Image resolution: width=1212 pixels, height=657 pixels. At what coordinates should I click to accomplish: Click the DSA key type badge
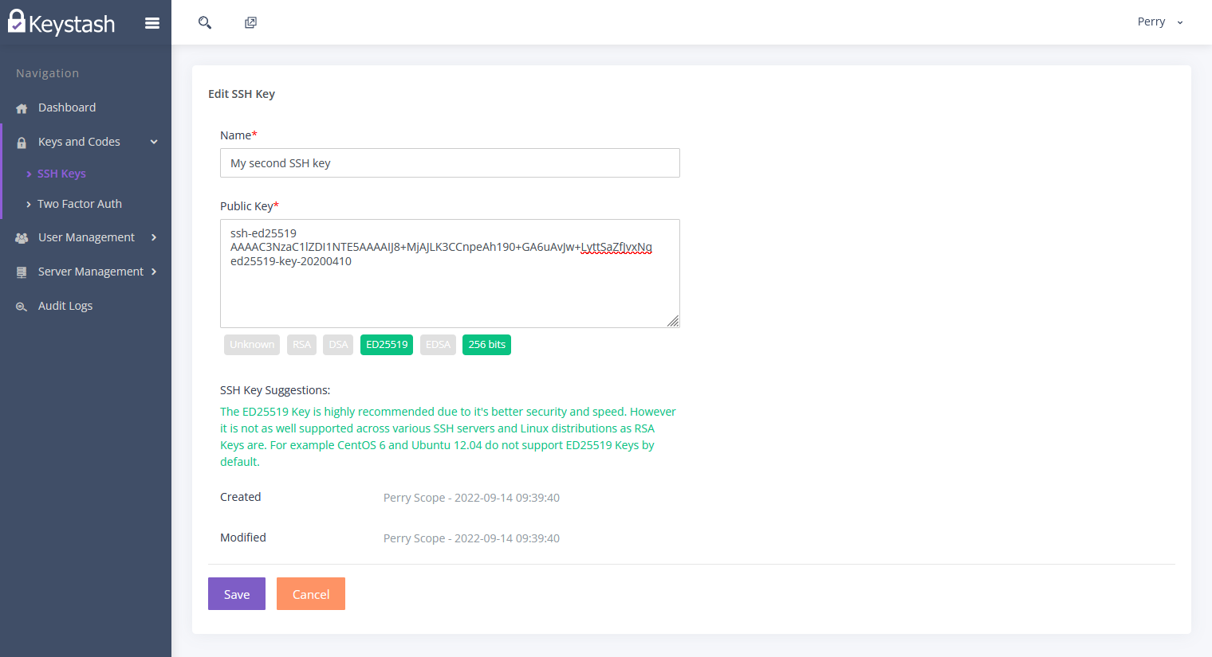[x=338, y=345]
